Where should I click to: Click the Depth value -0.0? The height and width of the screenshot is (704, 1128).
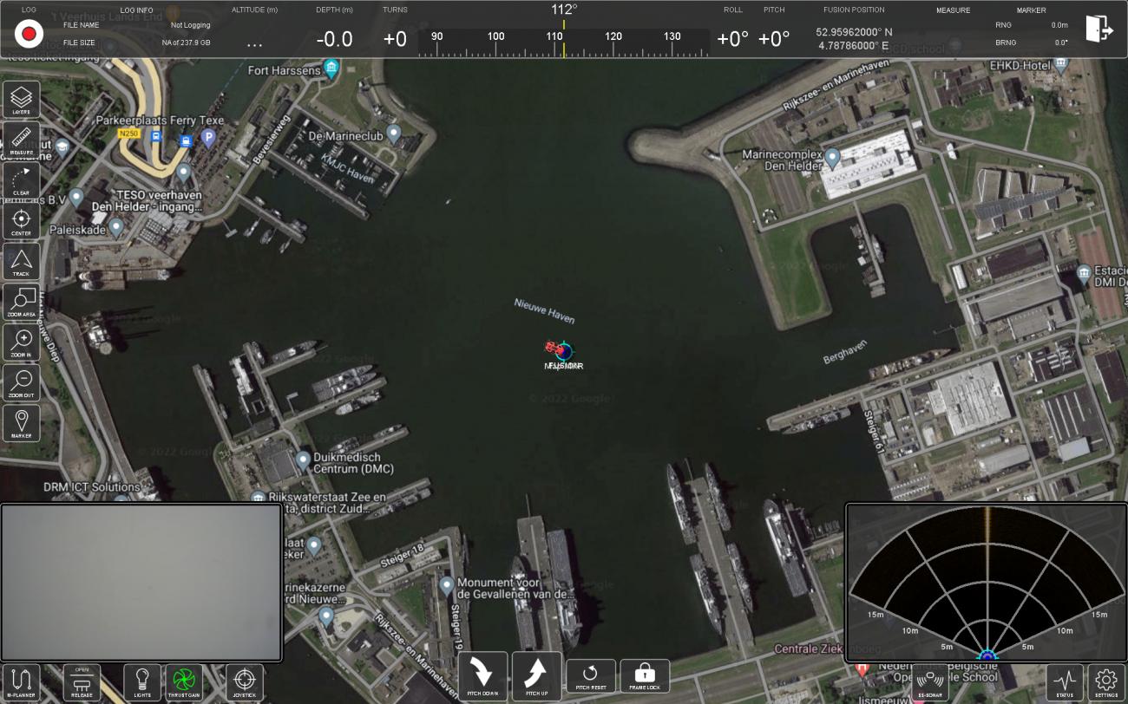click(335, 39)
